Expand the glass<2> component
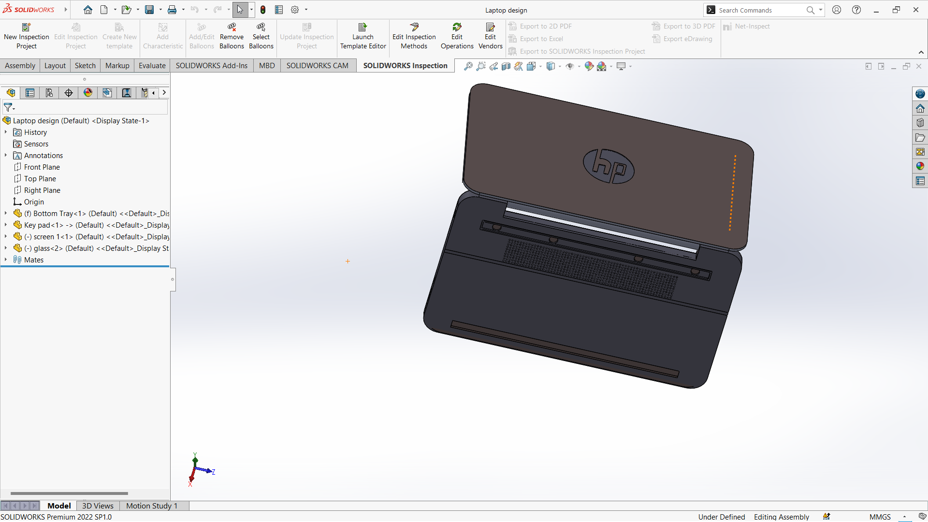928x522 pixels. tap(6, 248)
